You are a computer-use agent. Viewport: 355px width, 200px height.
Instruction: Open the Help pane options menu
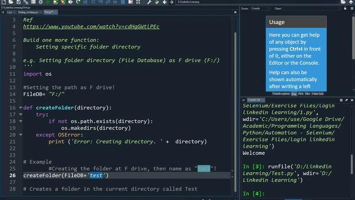(352, 8)
